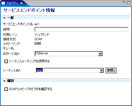Close the プロパティ tab
The image size is (132, 106).
[x=21, y=3]
